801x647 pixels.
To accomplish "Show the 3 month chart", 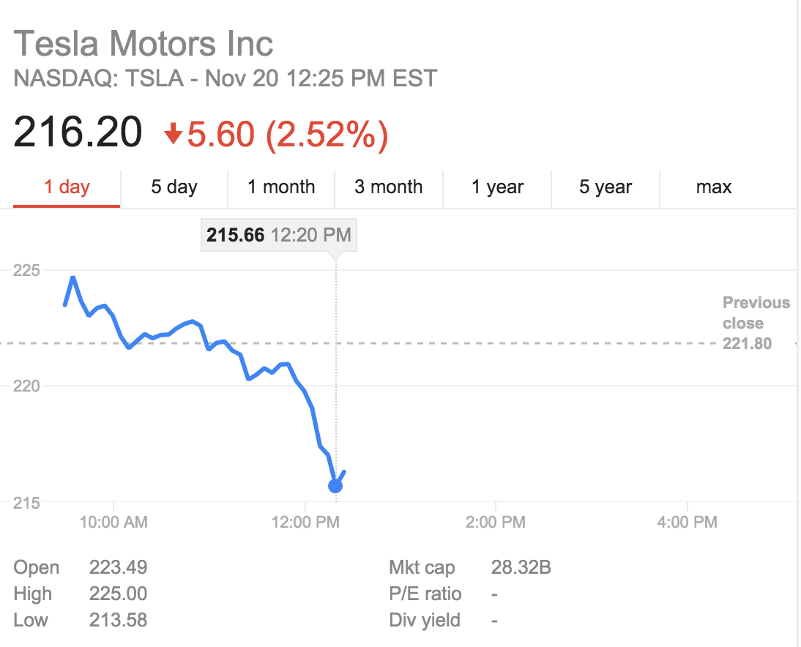I will coord(389,187).
